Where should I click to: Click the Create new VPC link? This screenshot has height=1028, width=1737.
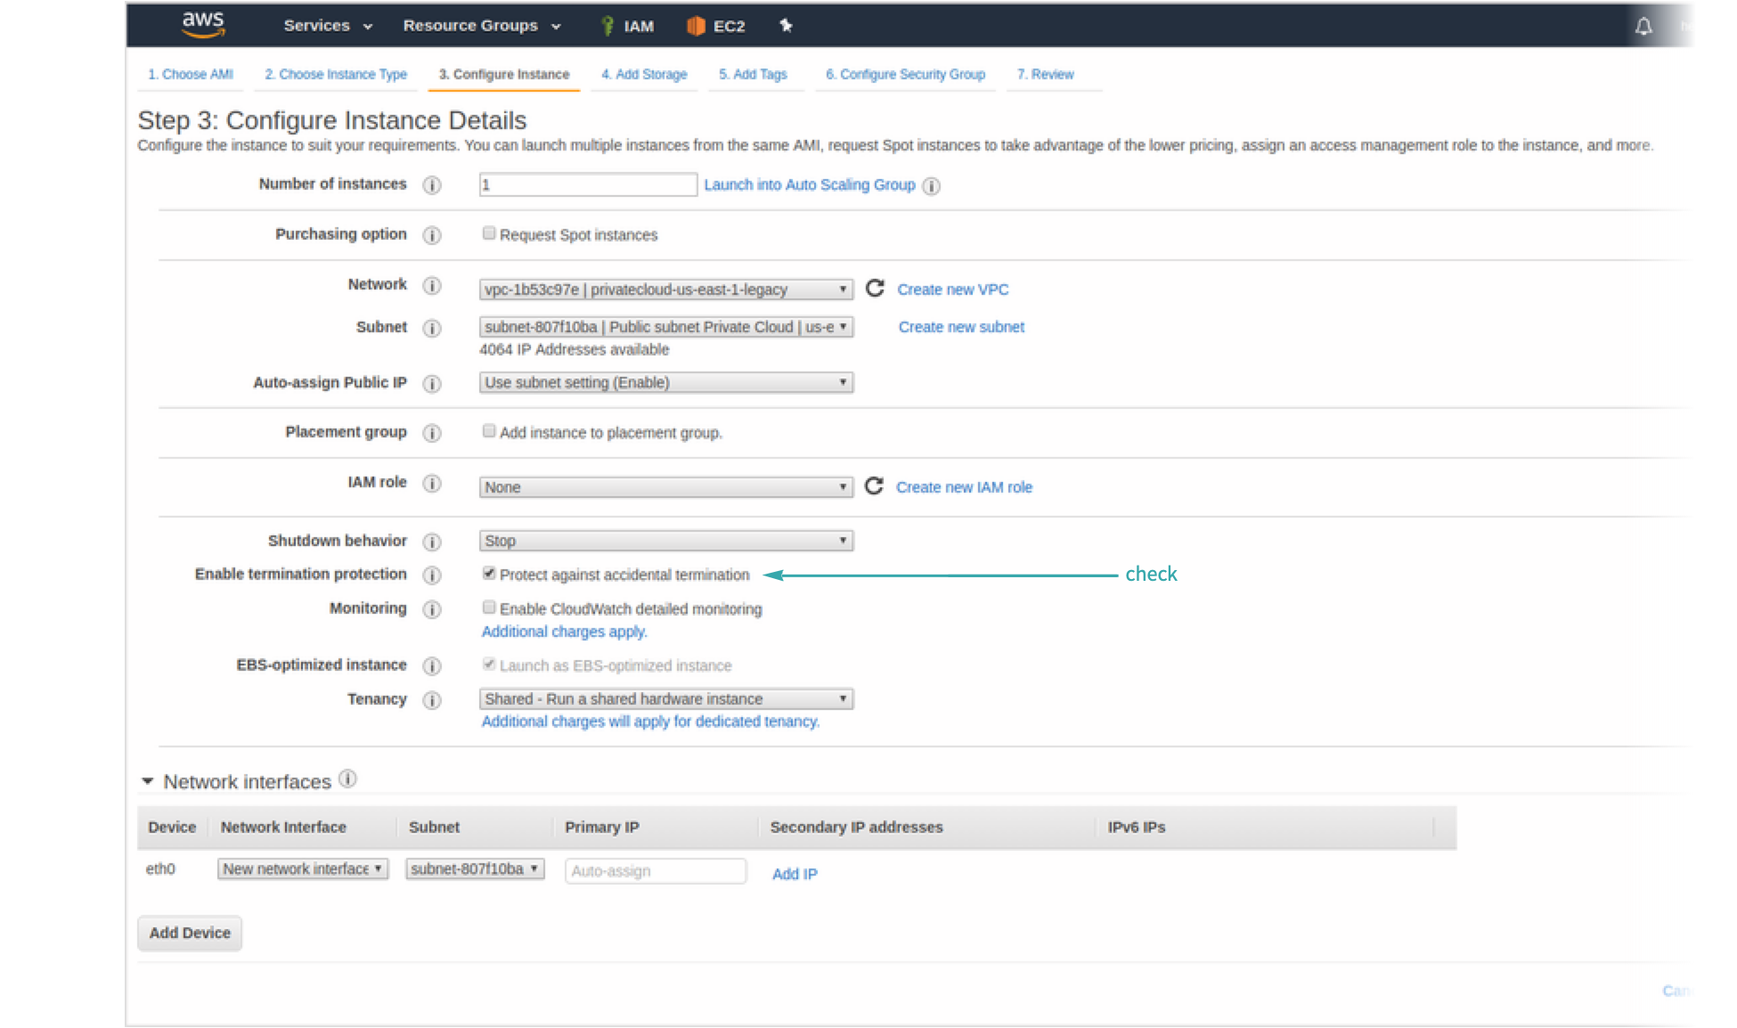[952, 290]
